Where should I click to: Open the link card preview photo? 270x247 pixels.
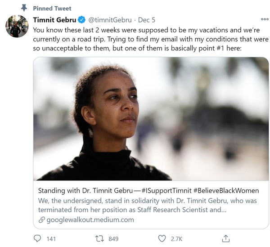click(151, 119)
